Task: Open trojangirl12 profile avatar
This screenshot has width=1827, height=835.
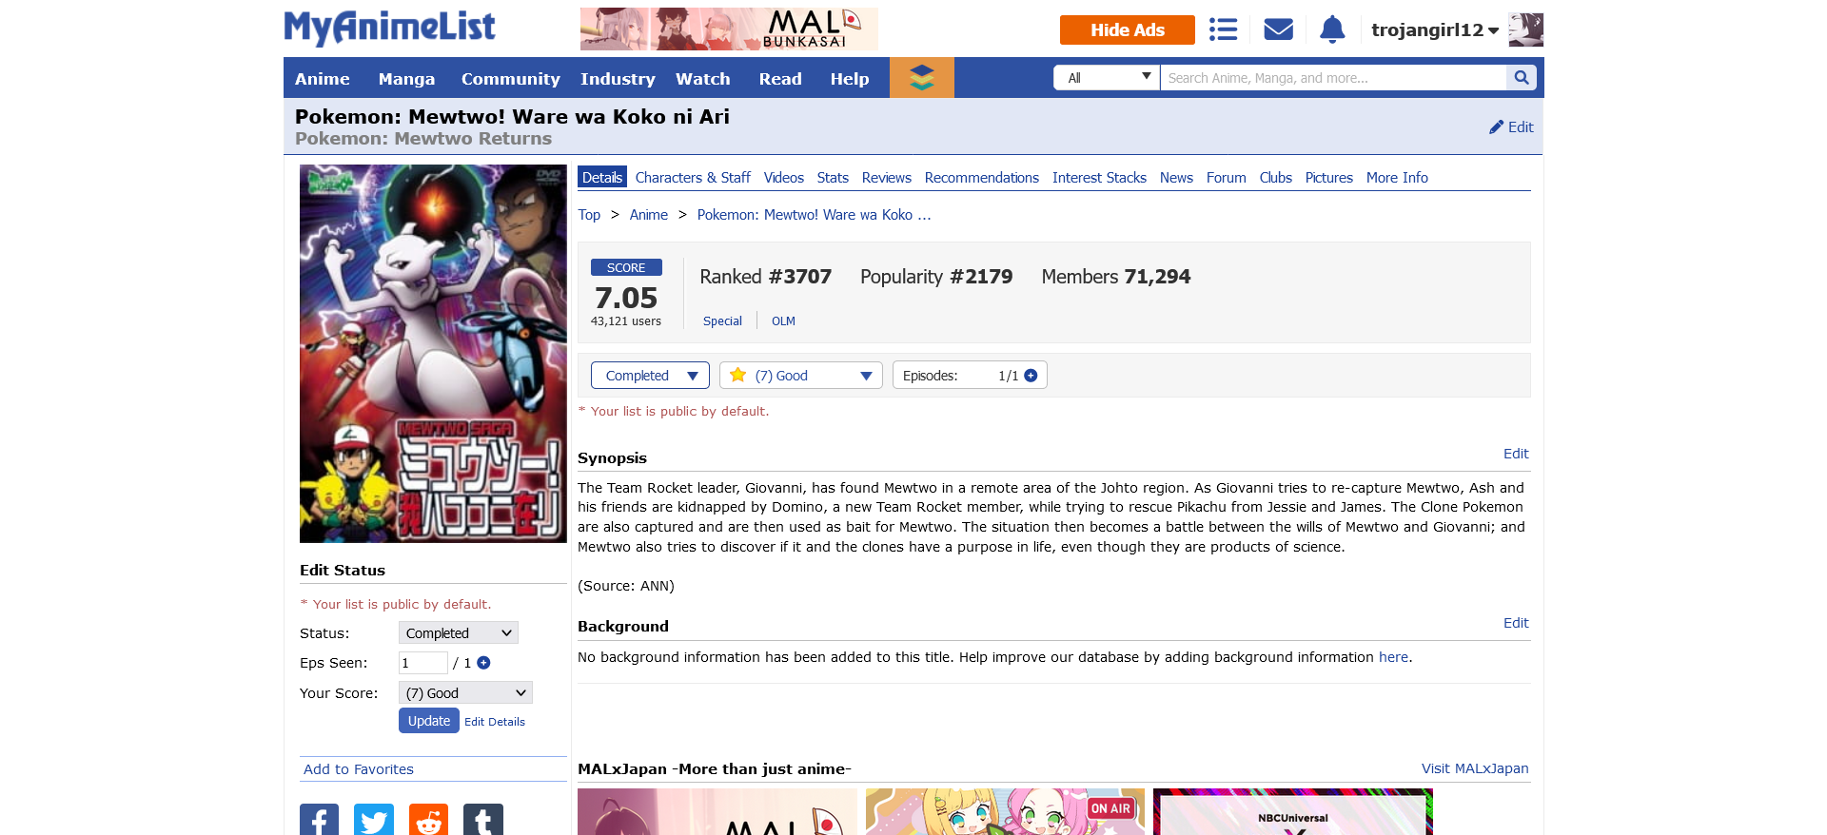Action: [x=1525, y=29]
